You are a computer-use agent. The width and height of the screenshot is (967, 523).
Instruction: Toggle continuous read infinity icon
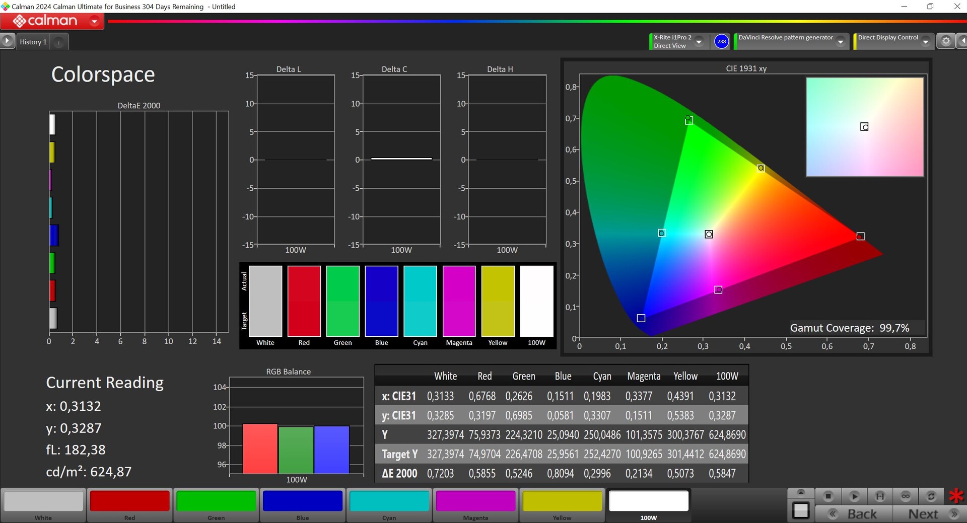coord(906,496)
